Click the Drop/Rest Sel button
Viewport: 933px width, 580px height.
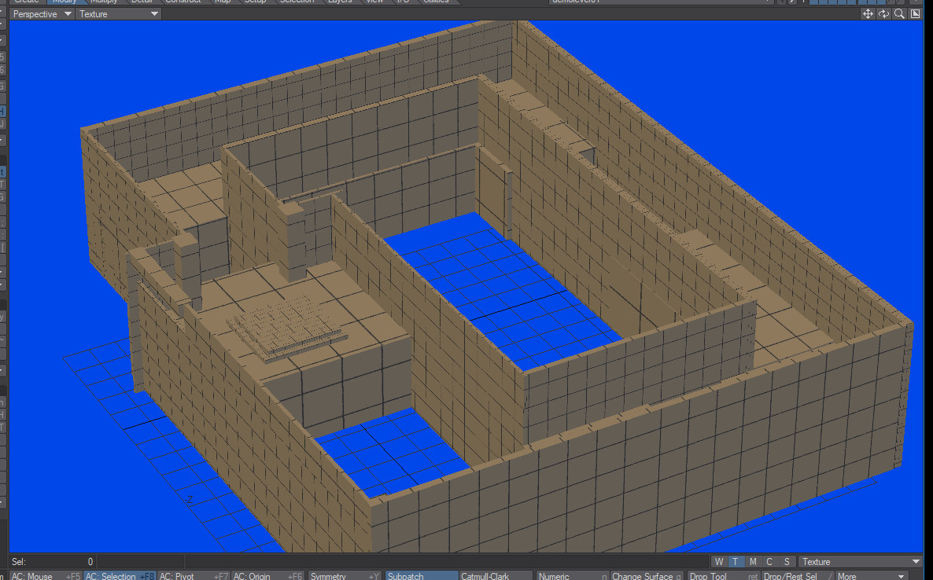pyautogui.click(x=797, y=576)
